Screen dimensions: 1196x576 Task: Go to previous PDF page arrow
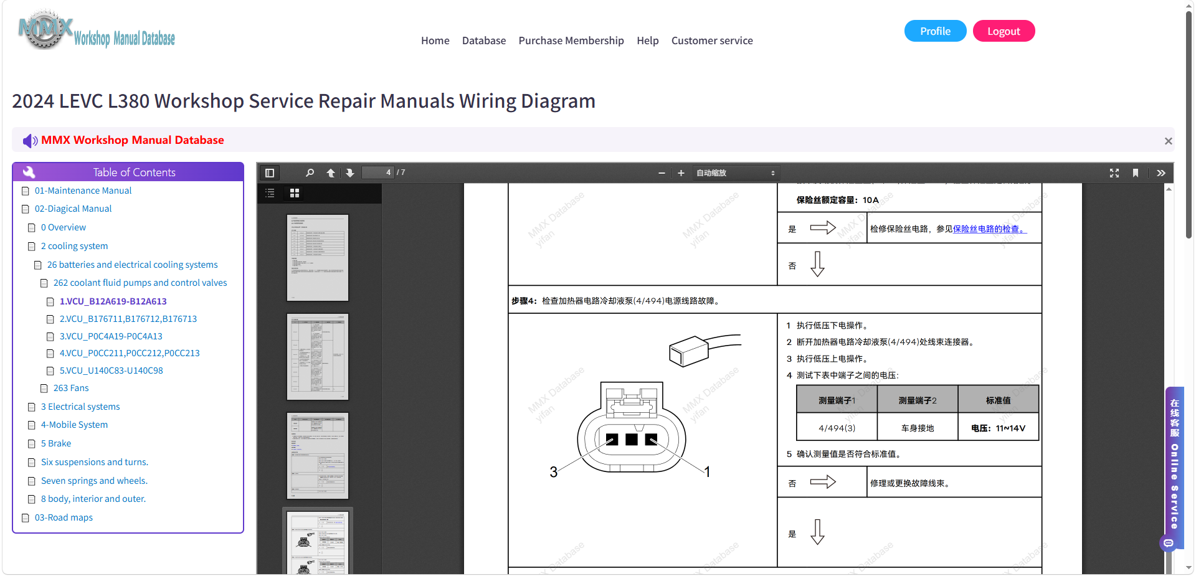point(331,173)
